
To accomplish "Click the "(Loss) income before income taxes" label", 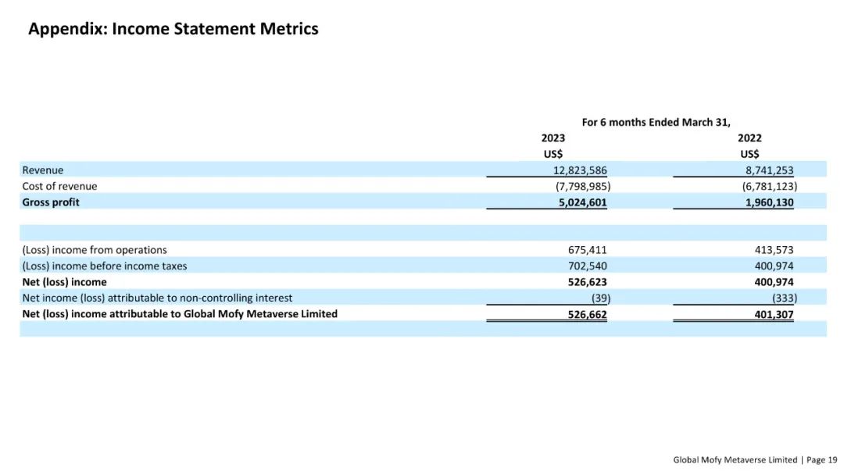I will pyautogui.click(x=105, y=266).
